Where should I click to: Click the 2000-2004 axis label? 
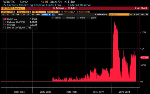(19, 92)
